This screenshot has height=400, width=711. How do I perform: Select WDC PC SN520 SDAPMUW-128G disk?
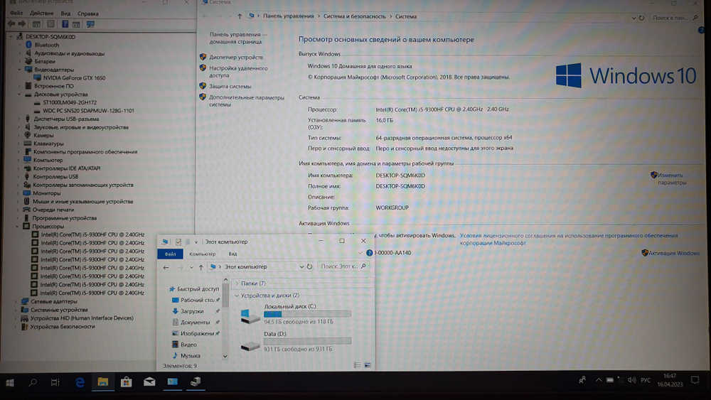(88, 111)
